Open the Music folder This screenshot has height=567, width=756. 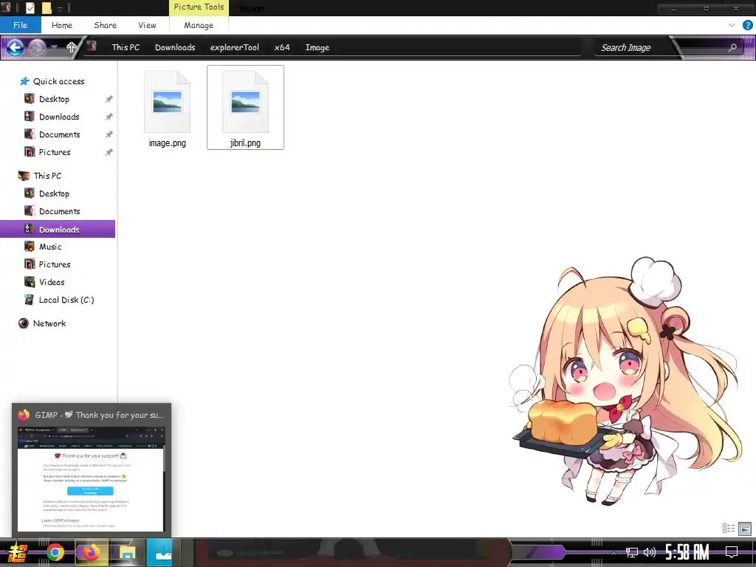[x=50, y=247]
